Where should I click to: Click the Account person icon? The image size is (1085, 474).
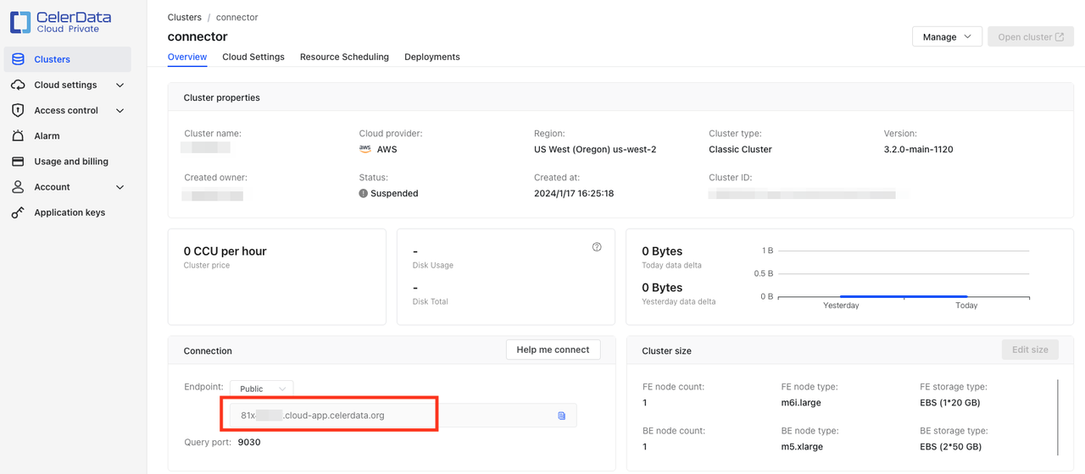[18, 187]
